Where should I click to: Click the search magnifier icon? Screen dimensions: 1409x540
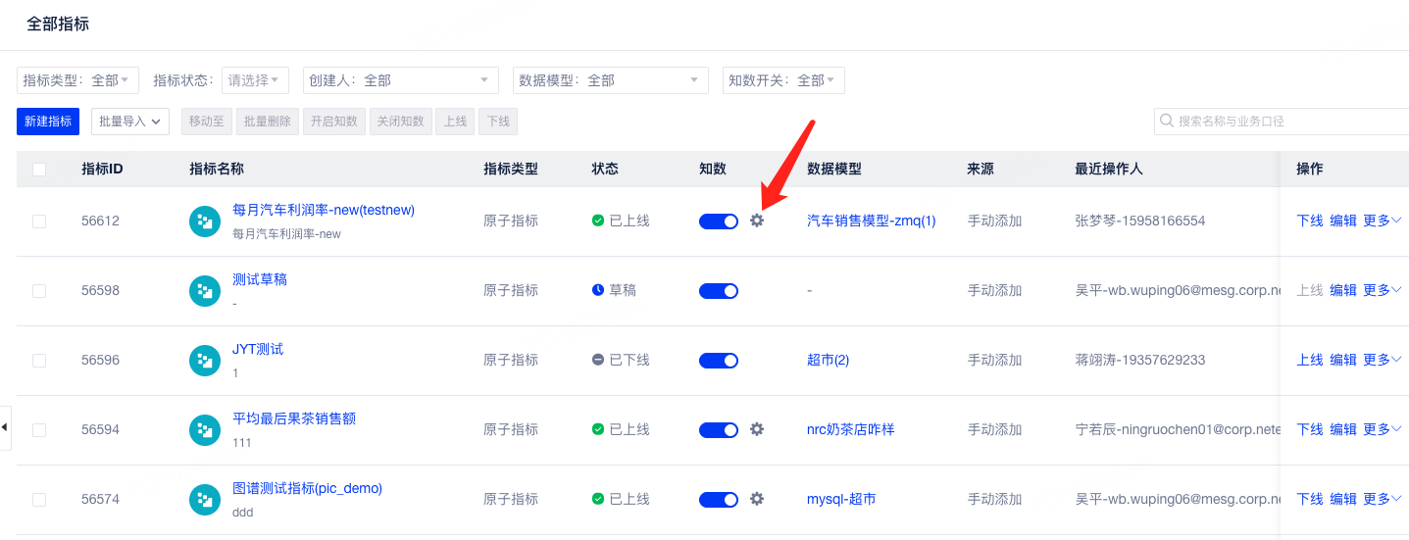(x=1167, y=121)
